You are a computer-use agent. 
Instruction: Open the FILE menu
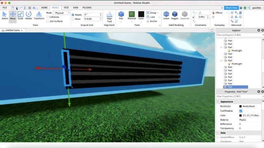pos(5,8)
